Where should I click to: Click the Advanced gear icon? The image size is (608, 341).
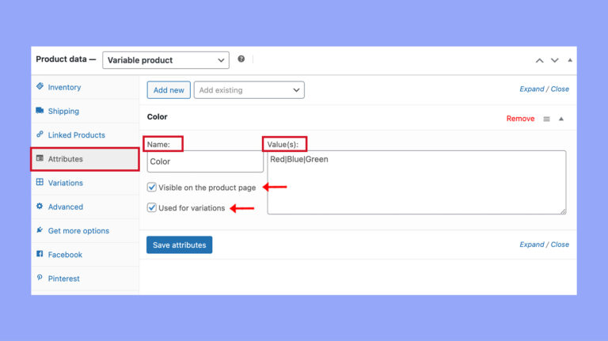pyautogui.click(x=40, y=206)
